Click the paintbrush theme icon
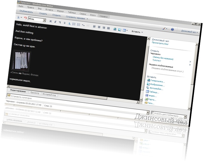The width and height of the screenshot is (203, 162). (164, 28)
